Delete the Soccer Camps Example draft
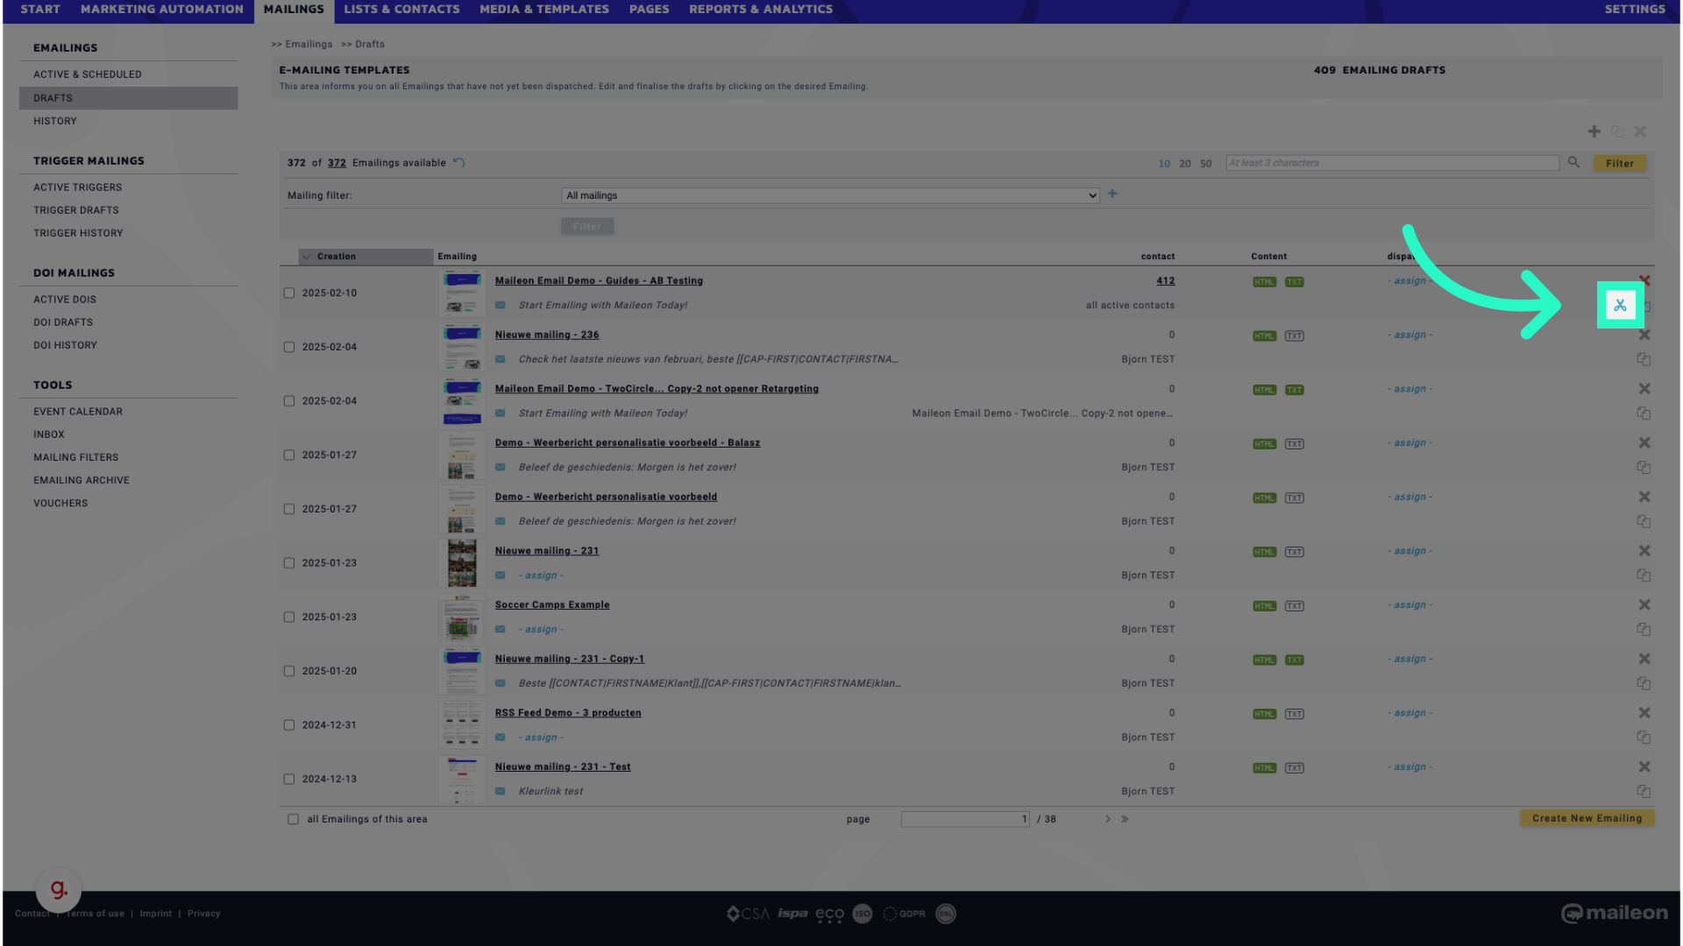 coord(1644,604)
